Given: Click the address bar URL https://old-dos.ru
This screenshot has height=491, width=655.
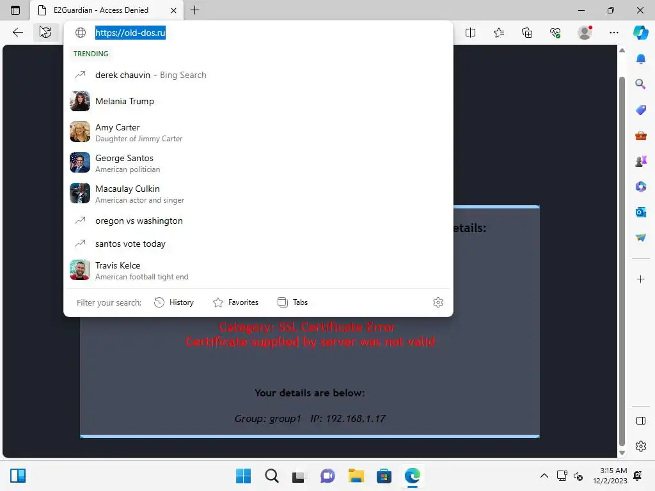Looking at the screenshot, I should coord(130,33).
